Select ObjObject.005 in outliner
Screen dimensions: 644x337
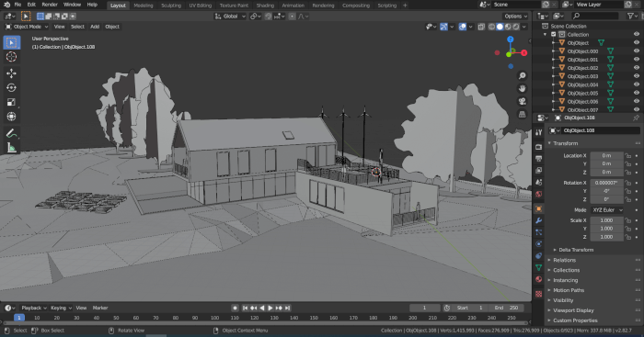pyautogui.click(x=582, y=93)
